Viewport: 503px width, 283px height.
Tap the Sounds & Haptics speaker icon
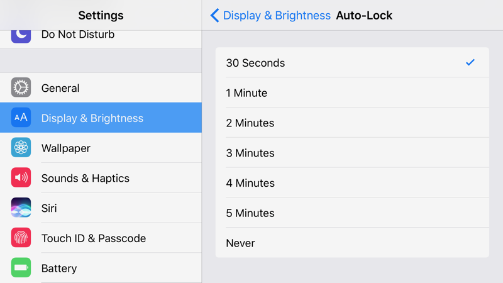click(x=21, y=178)
